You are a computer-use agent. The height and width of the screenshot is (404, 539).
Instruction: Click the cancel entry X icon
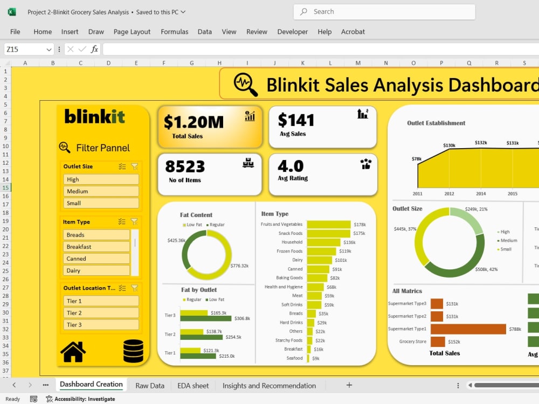[71, 49]
